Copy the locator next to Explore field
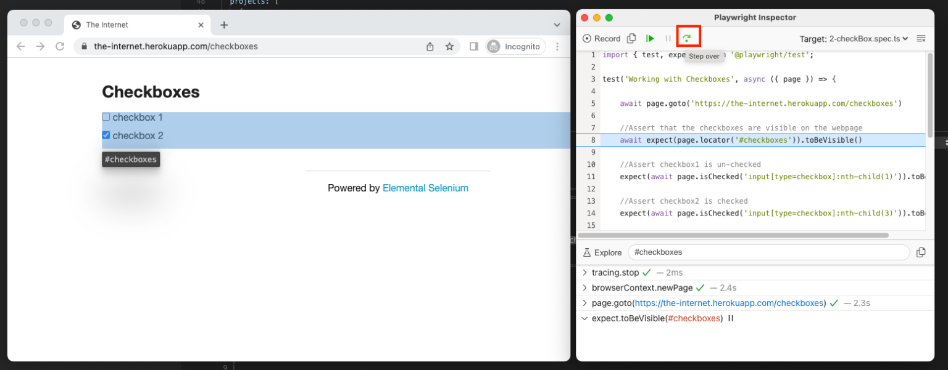Viewport: 948px width, 370px height. tap(921, 252)
